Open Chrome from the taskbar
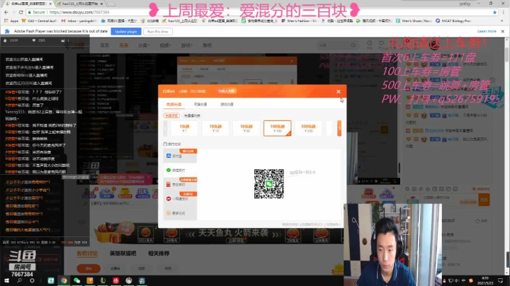This screenshot has width=510, height=286. 64,280
